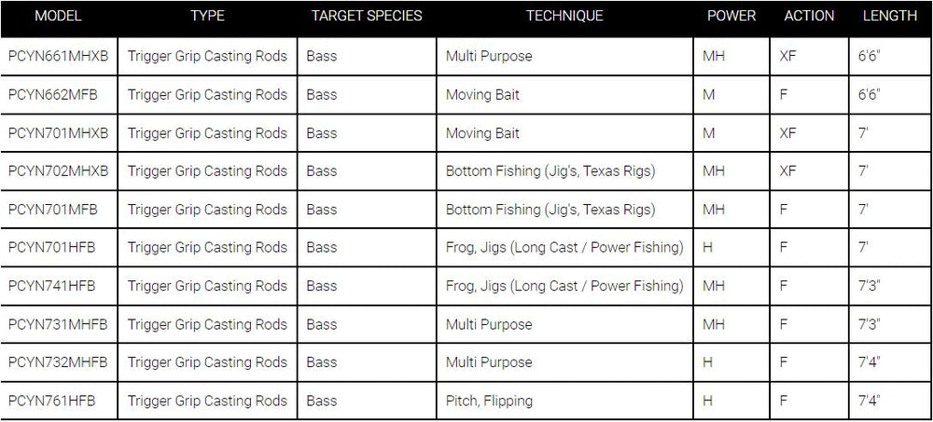Click the LENGTH column header

pyautogui.click(x=889, y=16)
